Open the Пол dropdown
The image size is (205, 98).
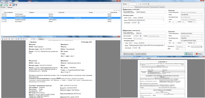click(197, 47)
